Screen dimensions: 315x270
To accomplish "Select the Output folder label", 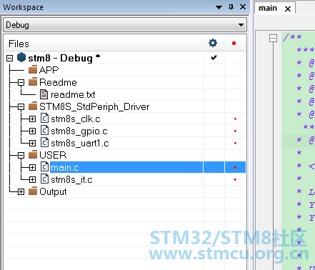I will coord(53,192).
